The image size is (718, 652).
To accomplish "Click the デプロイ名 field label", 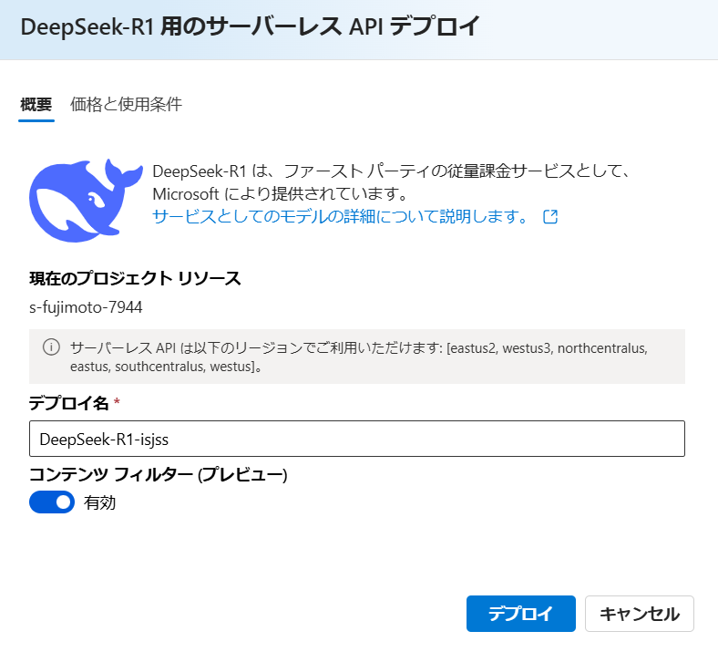I will [x=68, y=403].
